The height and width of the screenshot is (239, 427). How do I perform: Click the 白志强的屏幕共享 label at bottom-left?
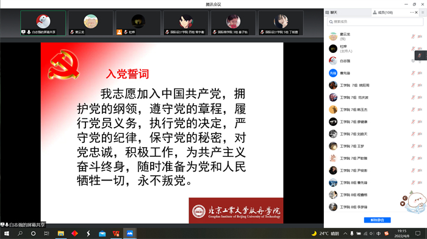[x=23, y=225]
